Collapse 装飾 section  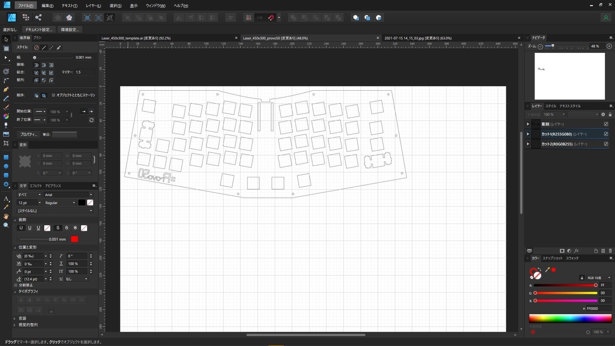15,219
